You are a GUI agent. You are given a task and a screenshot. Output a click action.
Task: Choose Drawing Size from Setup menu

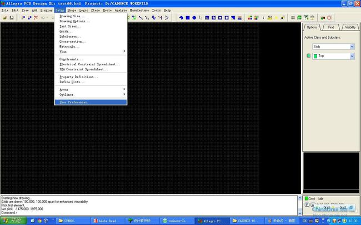pos(91,16)
